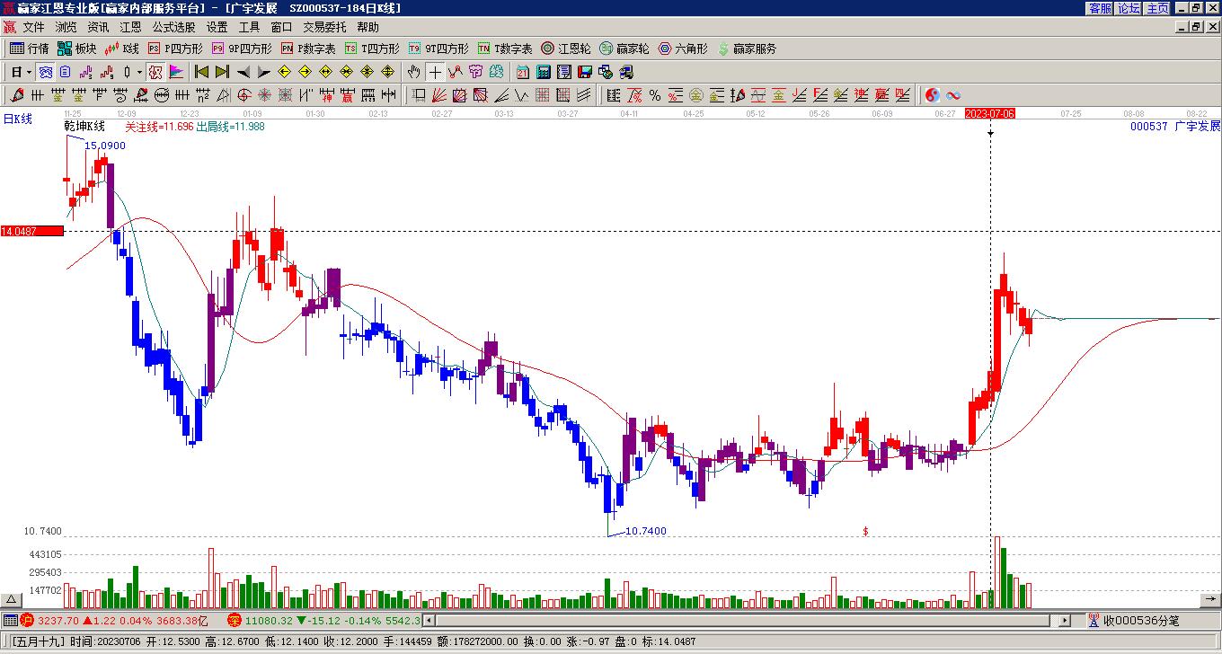Click the black right-pointing arrow icon

coord(263,72)
